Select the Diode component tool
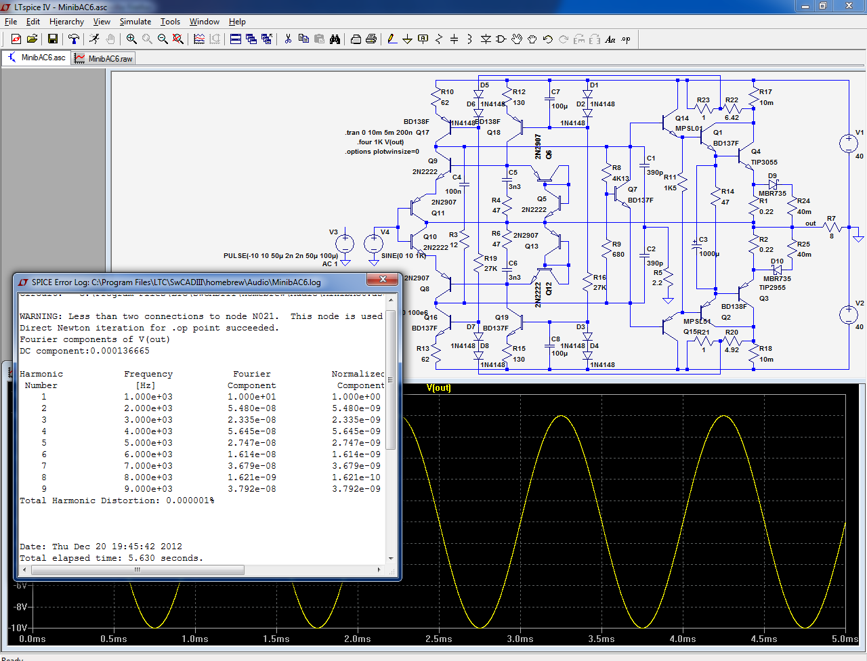 pos(486,39)
